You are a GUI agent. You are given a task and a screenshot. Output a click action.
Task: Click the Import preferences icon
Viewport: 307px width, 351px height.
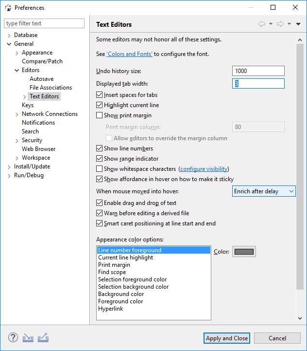point(28,338)
